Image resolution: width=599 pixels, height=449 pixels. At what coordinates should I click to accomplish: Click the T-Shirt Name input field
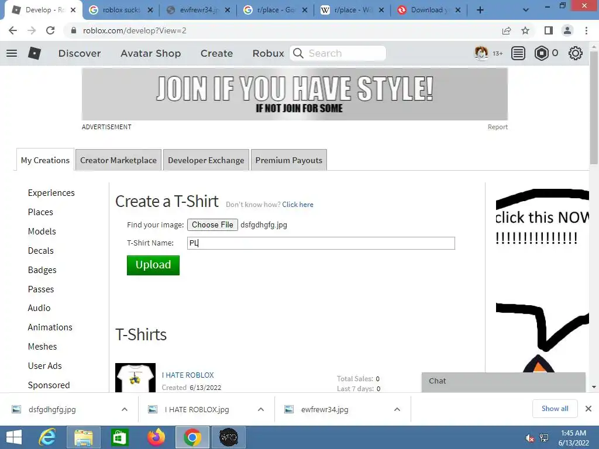tap(321, 243)
